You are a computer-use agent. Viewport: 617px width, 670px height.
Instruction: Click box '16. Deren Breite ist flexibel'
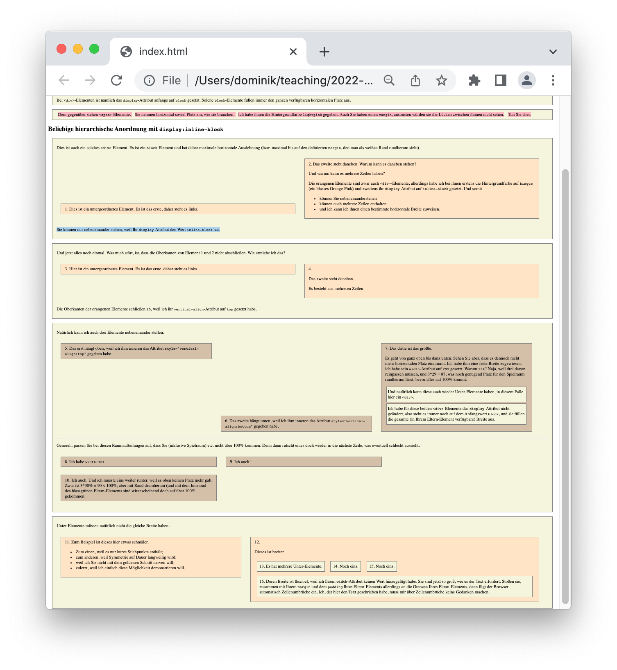[395, 586]
